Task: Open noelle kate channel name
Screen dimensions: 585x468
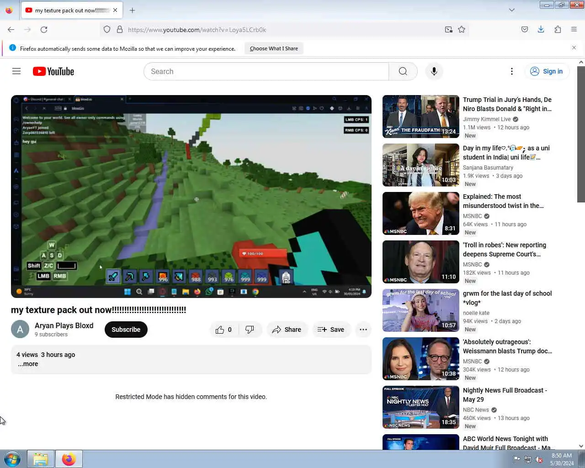Action: pos(476,313)
